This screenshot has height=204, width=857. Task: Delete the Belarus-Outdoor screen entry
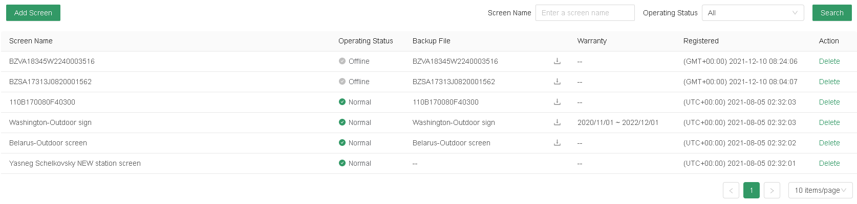(x=829, y=143)
